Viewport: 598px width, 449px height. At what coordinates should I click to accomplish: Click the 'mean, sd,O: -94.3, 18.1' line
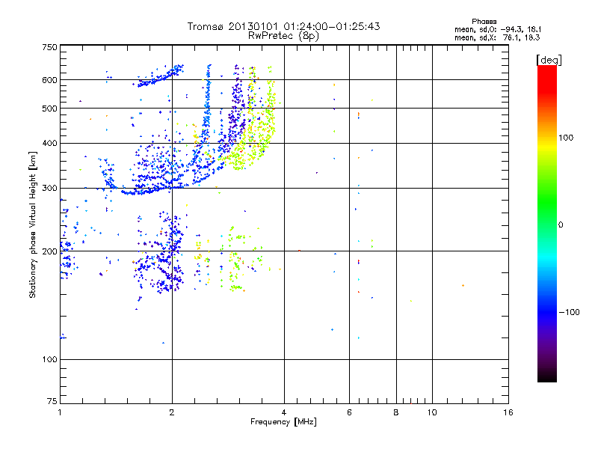pos(498,29)
